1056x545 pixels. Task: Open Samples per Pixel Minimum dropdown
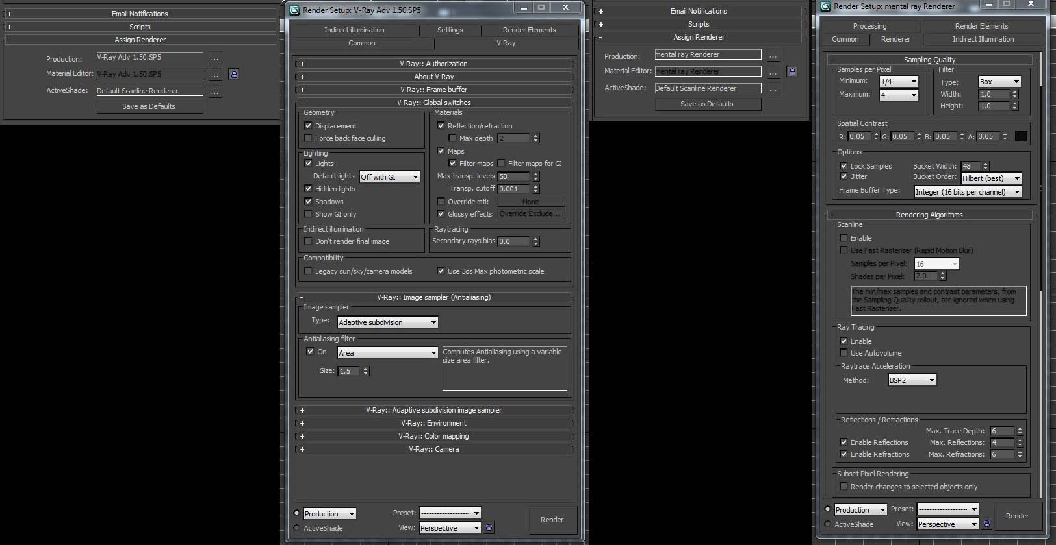pos(899,82)
